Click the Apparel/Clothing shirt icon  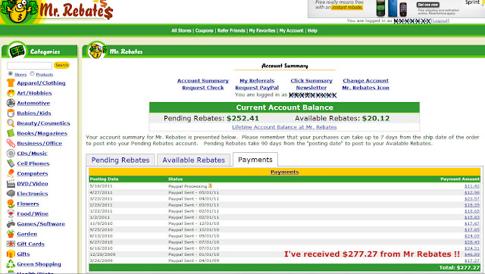coord(11,83)
